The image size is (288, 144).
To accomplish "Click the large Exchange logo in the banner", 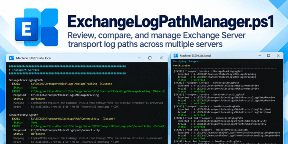I will click(36, 27).
